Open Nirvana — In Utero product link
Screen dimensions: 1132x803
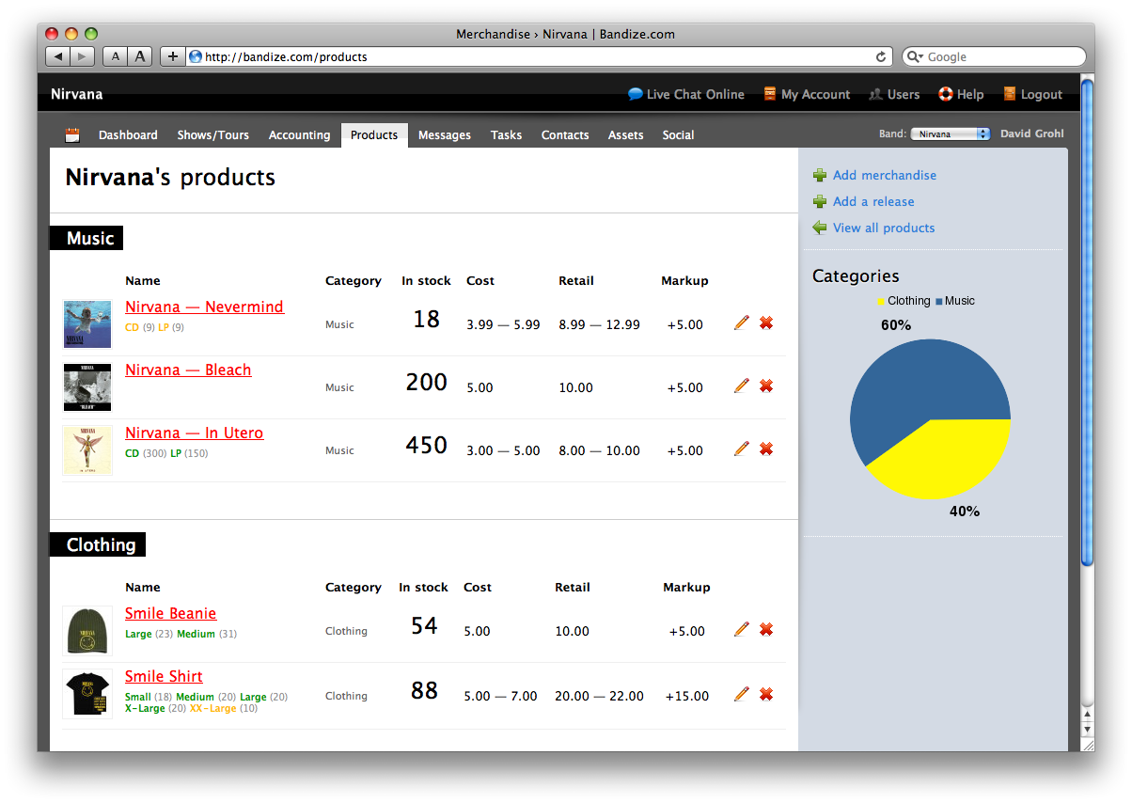194,433
